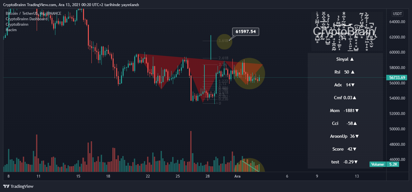Click the CryptoBrainn Dashboard indicator label
The height and width of the screenshot is (192, 412).
click(x=26, y=19)
